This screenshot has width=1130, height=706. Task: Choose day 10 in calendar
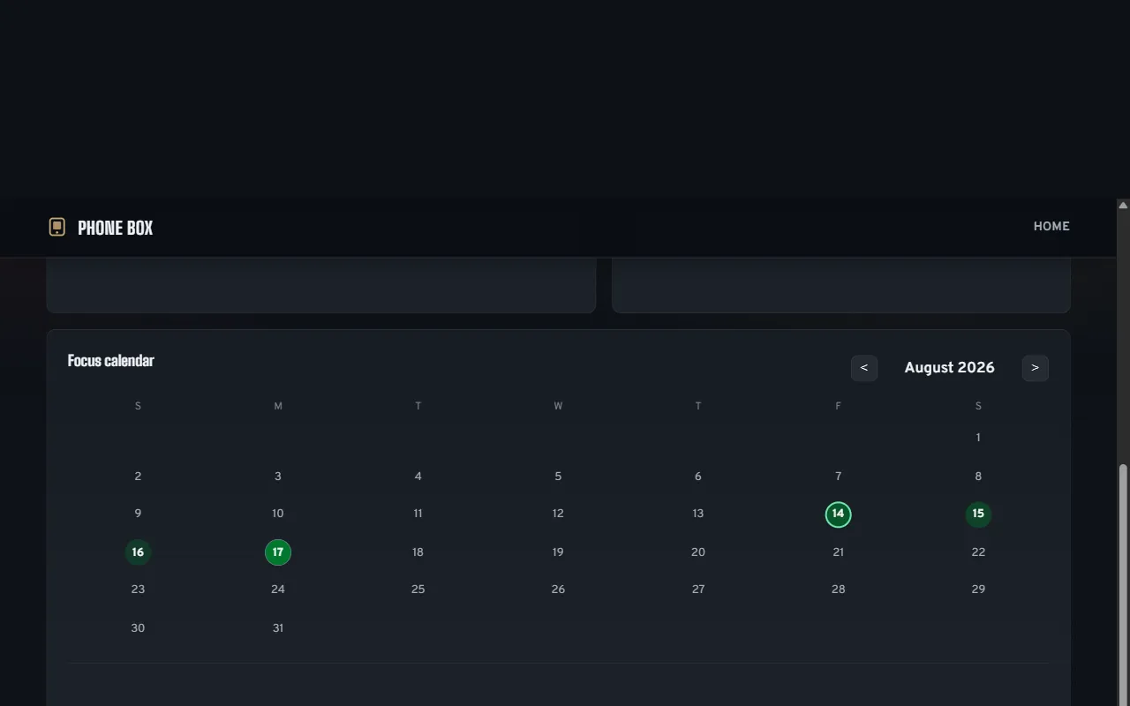tap(278, 514)
